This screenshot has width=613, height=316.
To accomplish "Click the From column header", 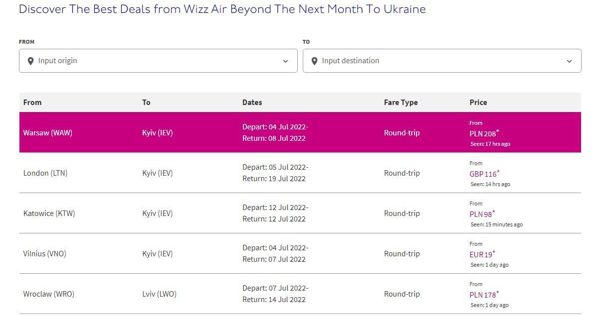I will (x=32, y=102).
